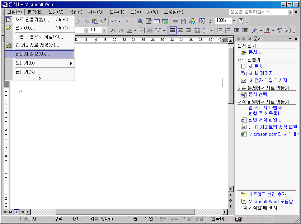Viewport: 301px width, 224px height.
Task: Click the character scaling icon
Action: coord(158,30)
